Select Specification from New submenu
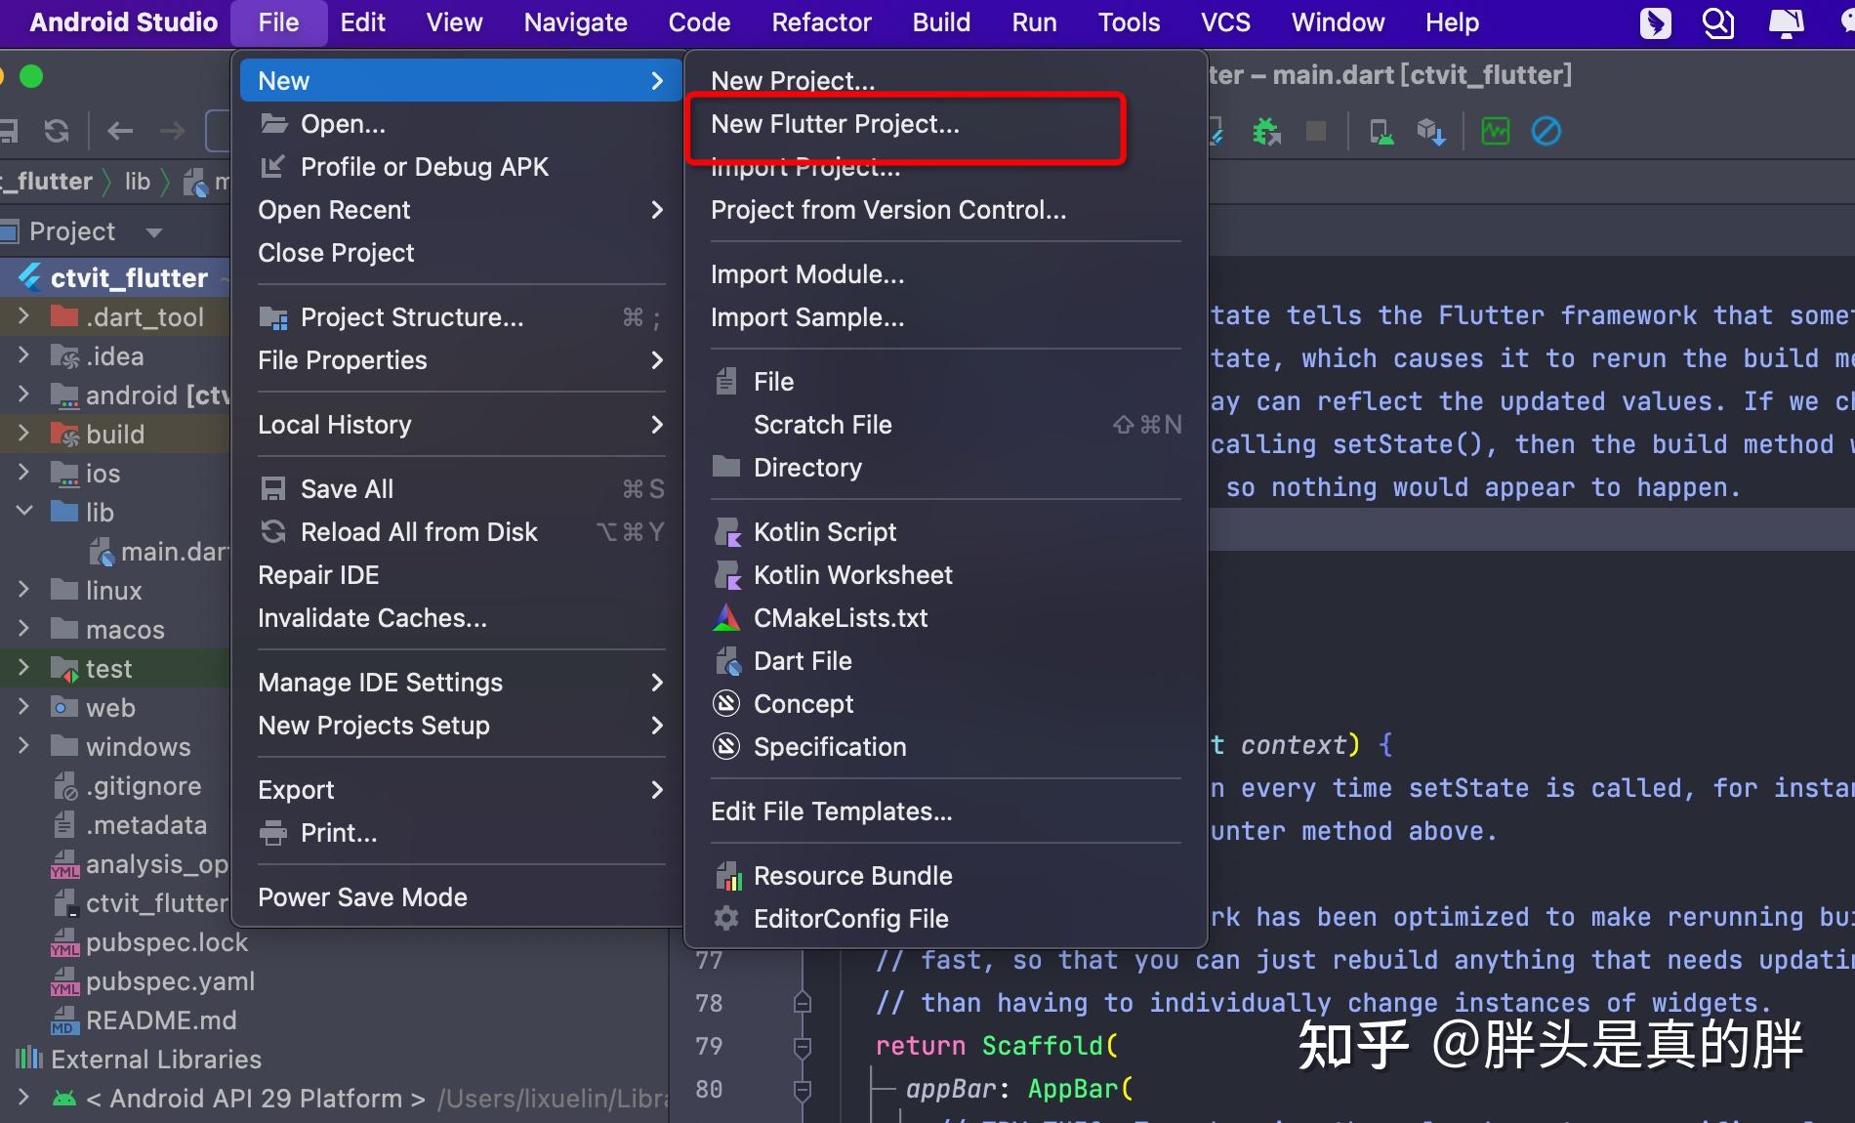Viewport: 1855px width, 1123px height. click(x=946, y=746)
